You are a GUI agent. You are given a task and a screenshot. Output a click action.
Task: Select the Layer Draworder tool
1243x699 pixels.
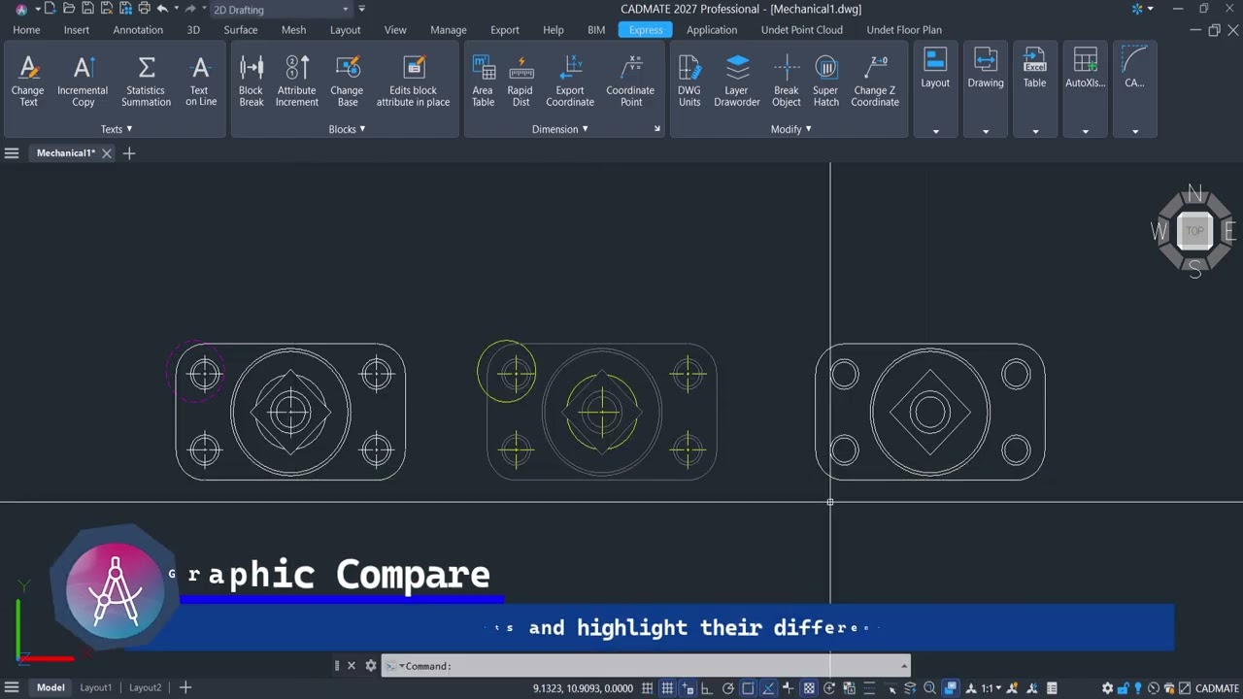737,81
